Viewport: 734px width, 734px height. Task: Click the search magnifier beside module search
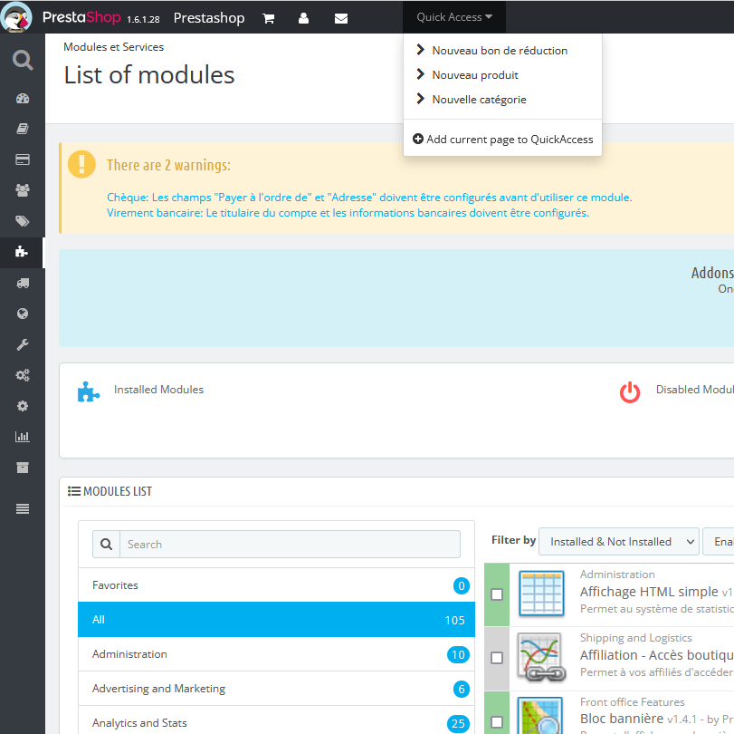point(106,545)
